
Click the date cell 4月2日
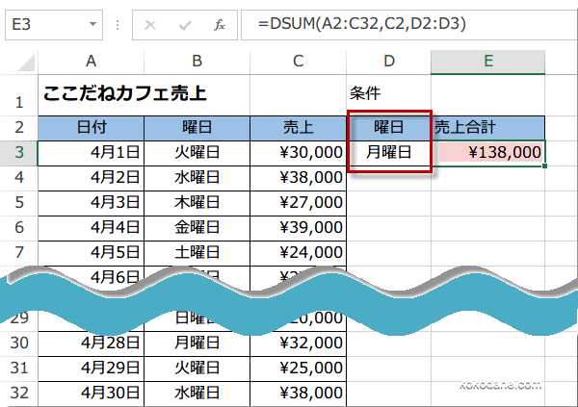click(92, 178)
